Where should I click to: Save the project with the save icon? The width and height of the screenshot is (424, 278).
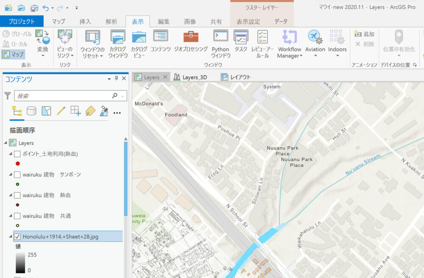coord(34,8)
